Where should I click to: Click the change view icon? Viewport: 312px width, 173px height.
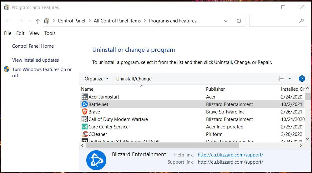281,79
